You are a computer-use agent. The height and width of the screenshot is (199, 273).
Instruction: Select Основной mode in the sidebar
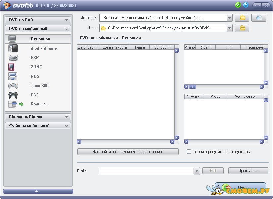coord(38,39)
